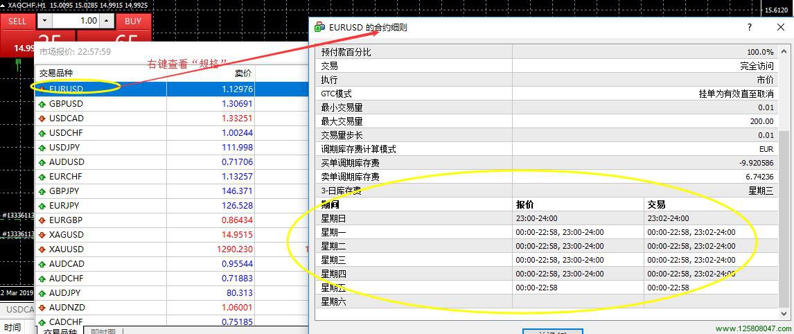This screenshot has height=334, width=794.
Task: Click the 交易量步长 row
Action: (x=547, y=135)
